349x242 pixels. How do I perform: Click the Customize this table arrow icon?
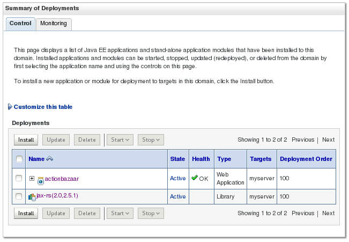[10, 107]
